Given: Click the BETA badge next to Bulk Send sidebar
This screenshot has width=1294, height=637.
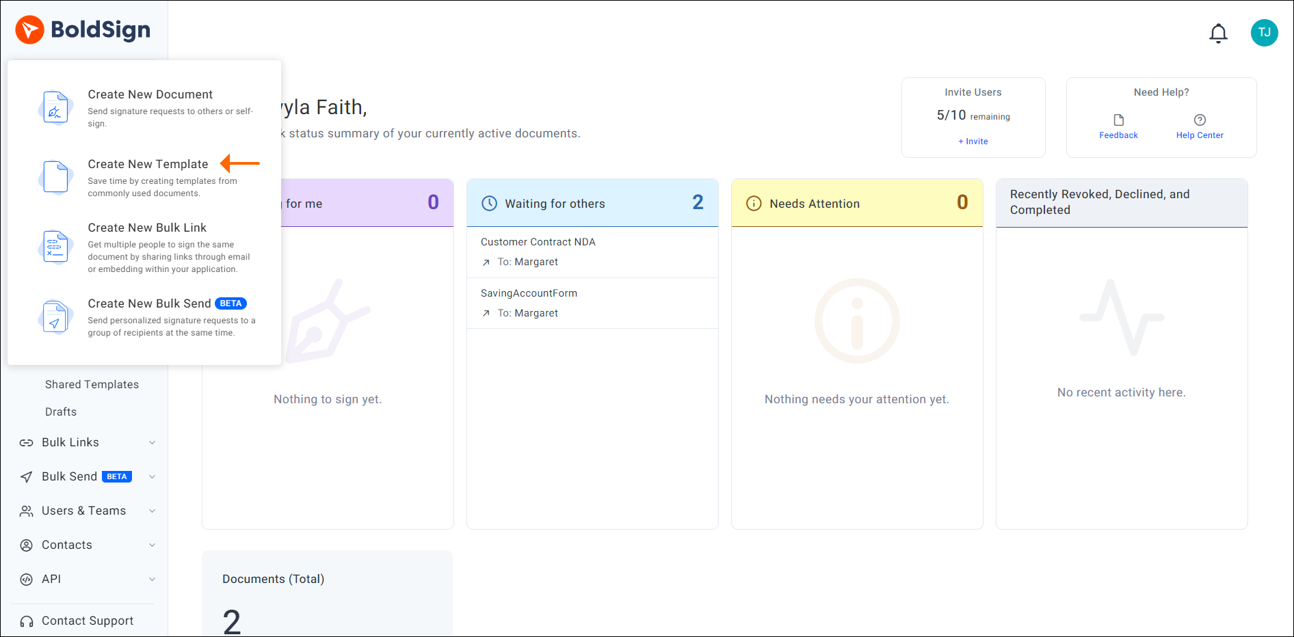Looking at the screenshot, I should 117,477.
